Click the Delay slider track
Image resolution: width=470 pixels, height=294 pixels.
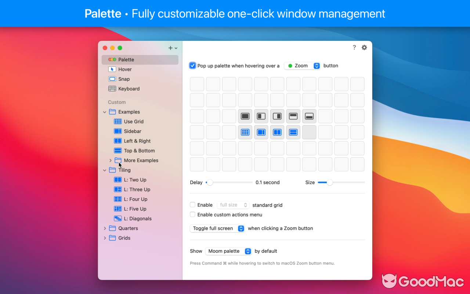pos(229,183)
